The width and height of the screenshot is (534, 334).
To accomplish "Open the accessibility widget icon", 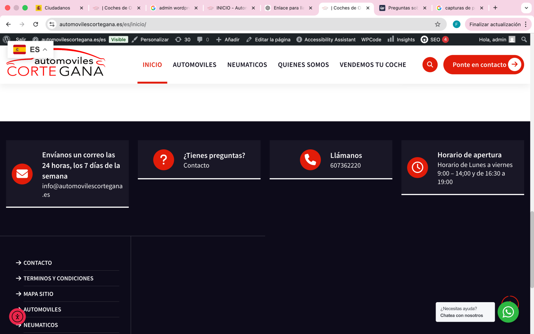I will (17, 316).
